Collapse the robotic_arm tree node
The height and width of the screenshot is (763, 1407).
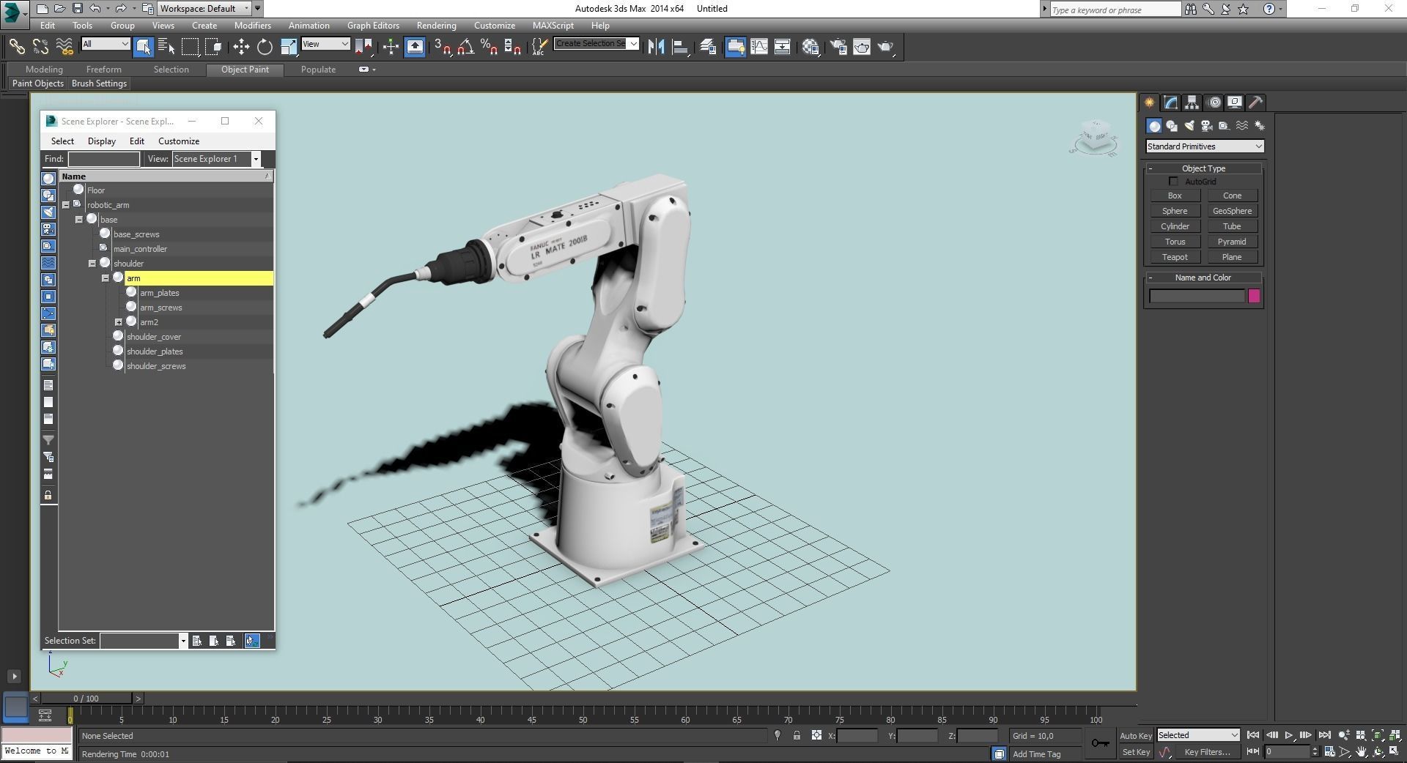[66, 205]
